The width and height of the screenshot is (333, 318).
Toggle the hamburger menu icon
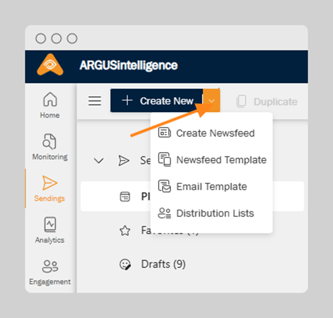95,101
